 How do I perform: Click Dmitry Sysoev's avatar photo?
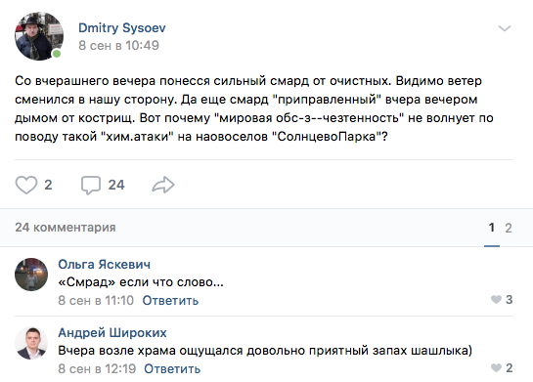point(39,36)
